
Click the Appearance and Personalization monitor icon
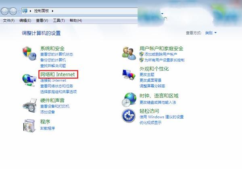129,74
